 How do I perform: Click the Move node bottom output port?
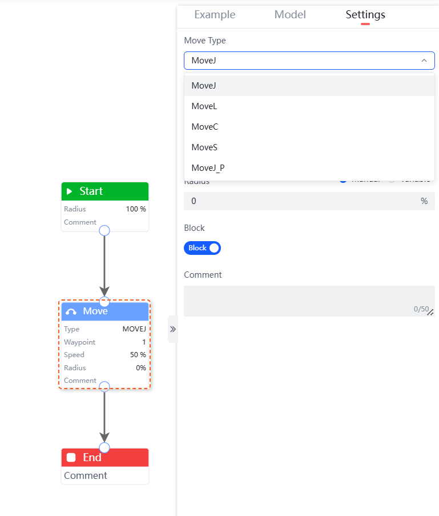[x=104, y=386]
